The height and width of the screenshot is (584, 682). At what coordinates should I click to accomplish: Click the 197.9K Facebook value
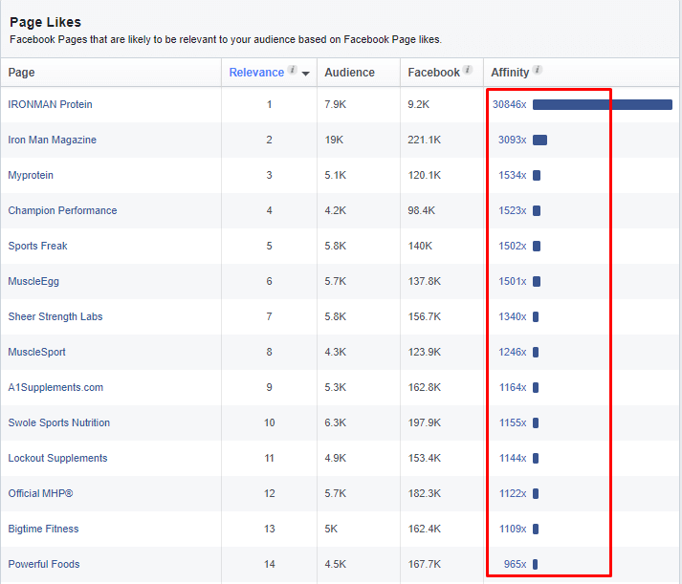[x=424, y=422]
